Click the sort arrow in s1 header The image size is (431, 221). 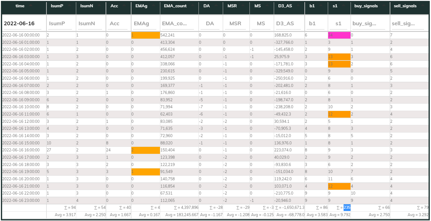click(343, 5)
